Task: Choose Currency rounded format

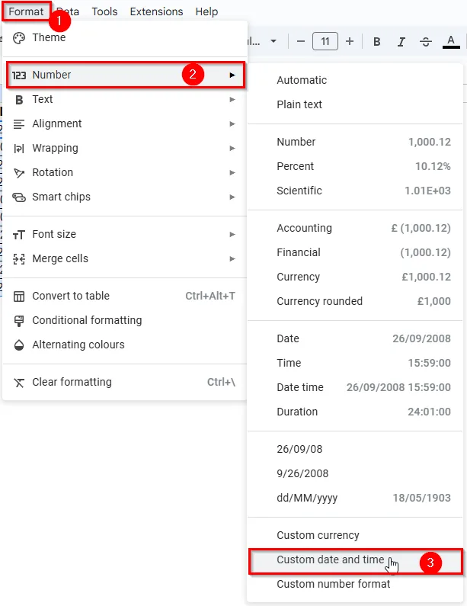Action: [x=355, y=301]
